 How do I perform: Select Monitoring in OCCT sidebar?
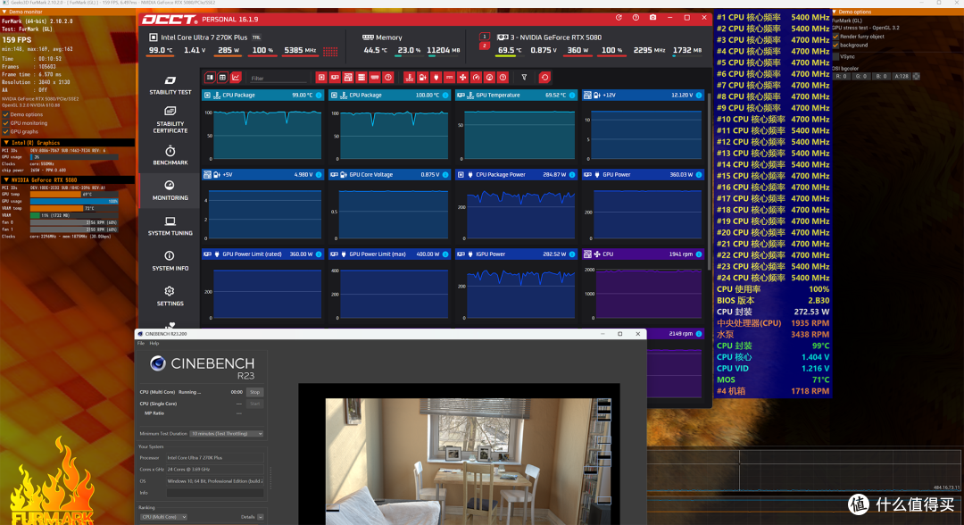[x=170, y=190]
